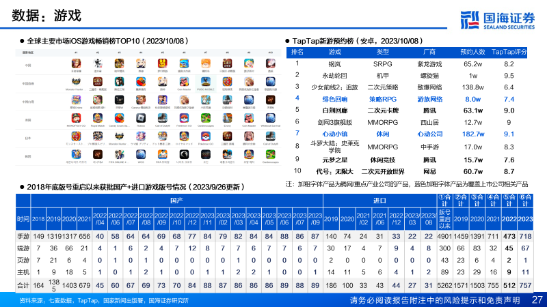Click FIFA ONLINE 4 icon in 韩国 row
Screen dimensions: 547x307
(119, 155)
